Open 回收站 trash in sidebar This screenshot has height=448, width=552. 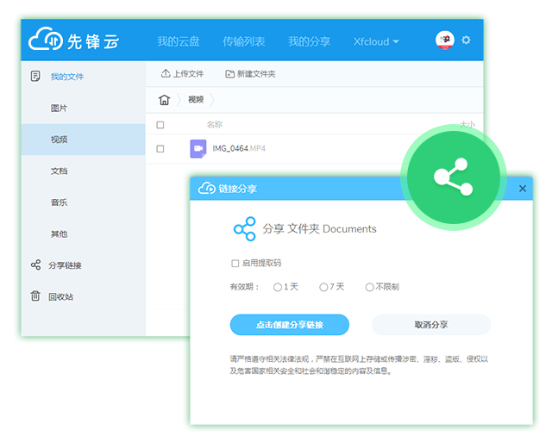tap(60, 296)
